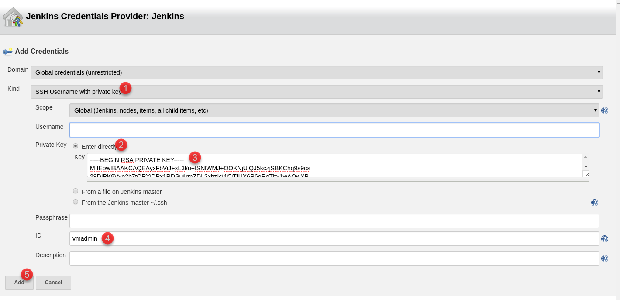Open the Kind dropdown
Screen dimensions: 620x300
(x=317, y=92)
